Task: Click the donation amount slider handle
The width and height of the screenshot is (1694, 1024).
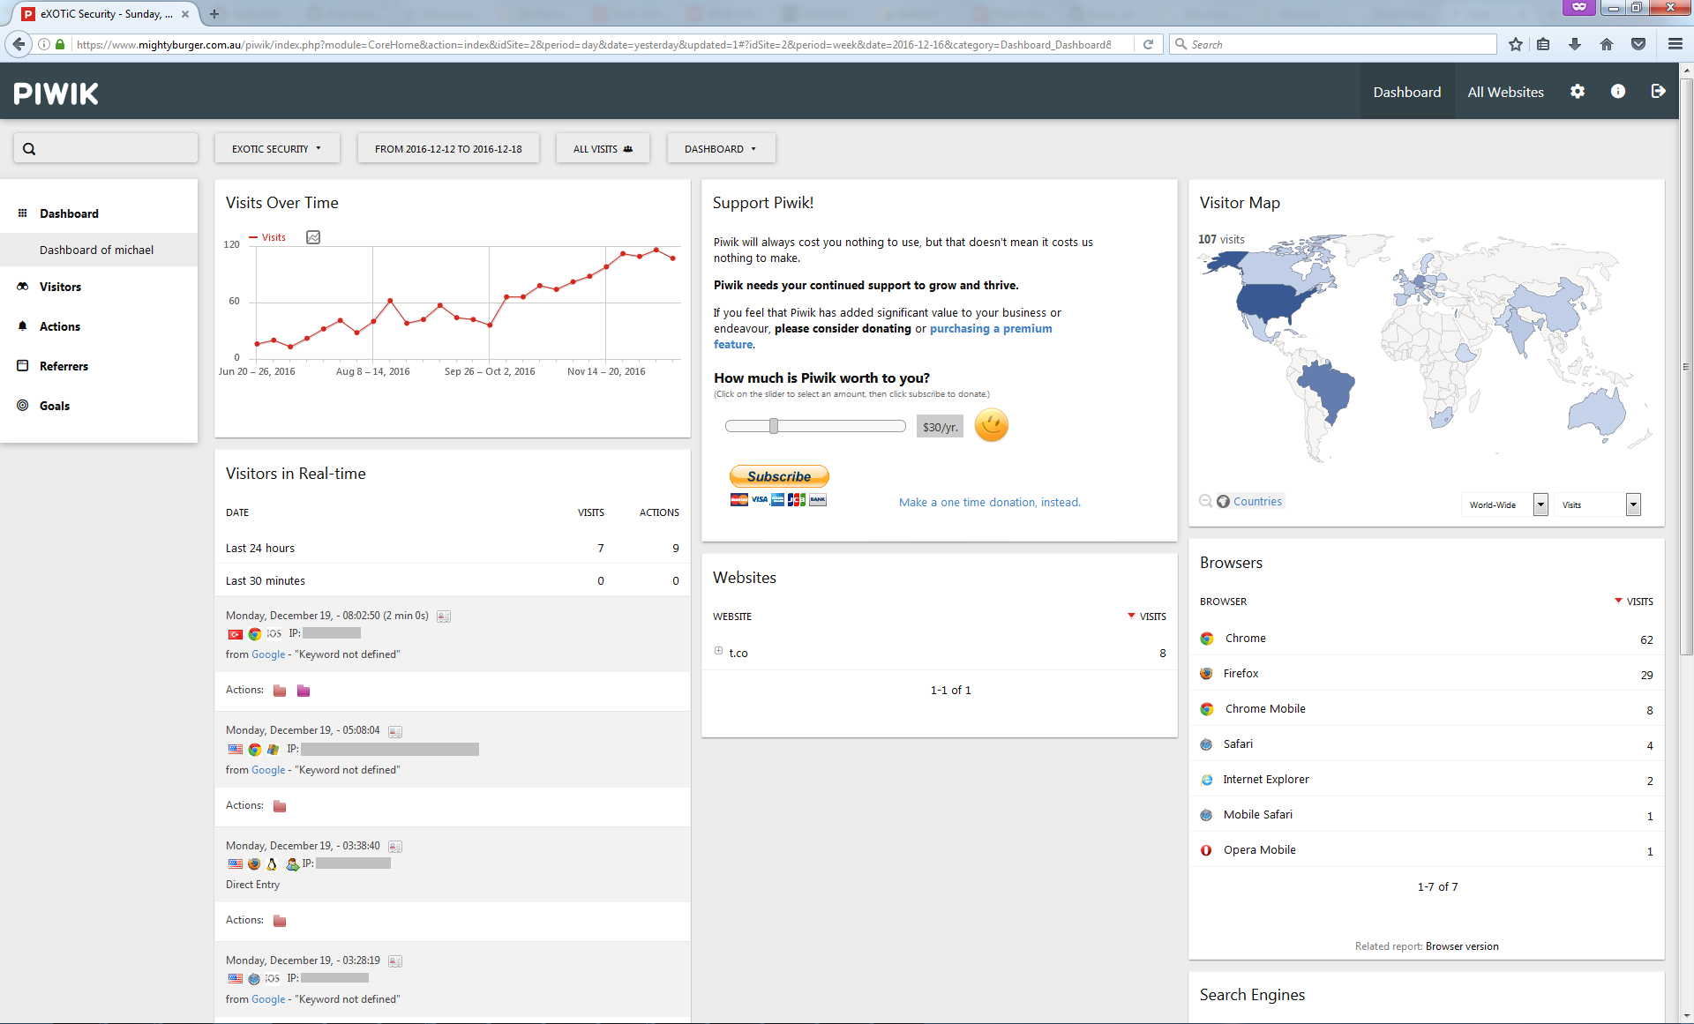Action: point(774,426)
